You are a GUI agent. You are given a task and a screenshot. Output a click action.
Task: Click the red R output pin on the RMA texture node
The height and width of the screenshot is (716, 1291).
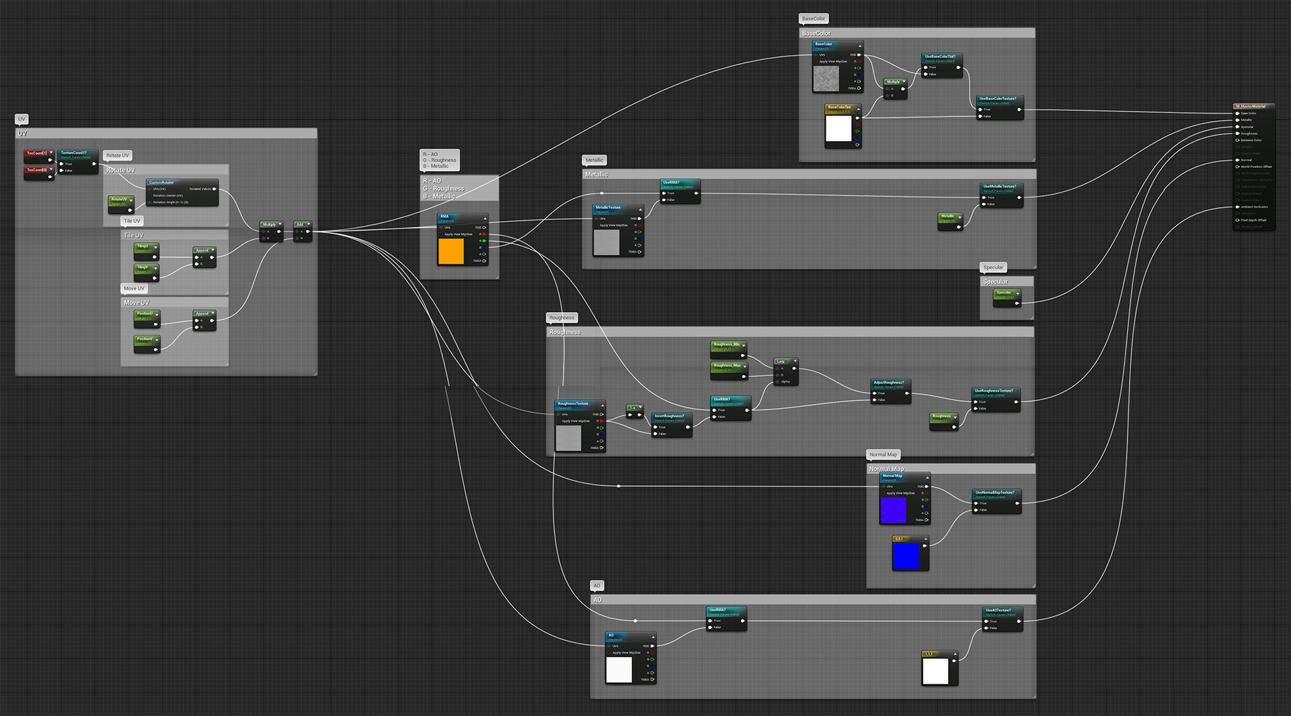pyautogui.click(x=484, y=234)
